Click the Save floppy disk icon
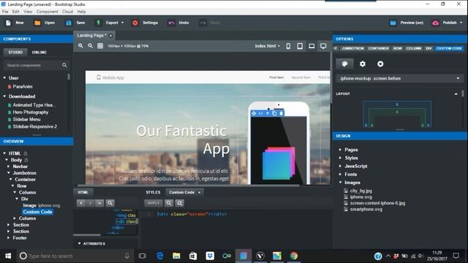Image resolution: width=468 pixels, height=263 pixels. [69, 23]
